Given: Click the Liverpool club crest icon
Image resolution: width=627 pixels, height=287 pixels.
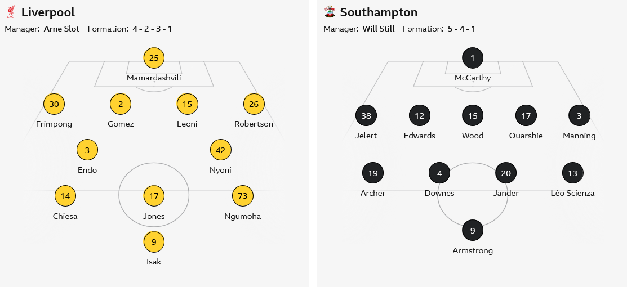Looking at the screenshot, I should [11, 12].
